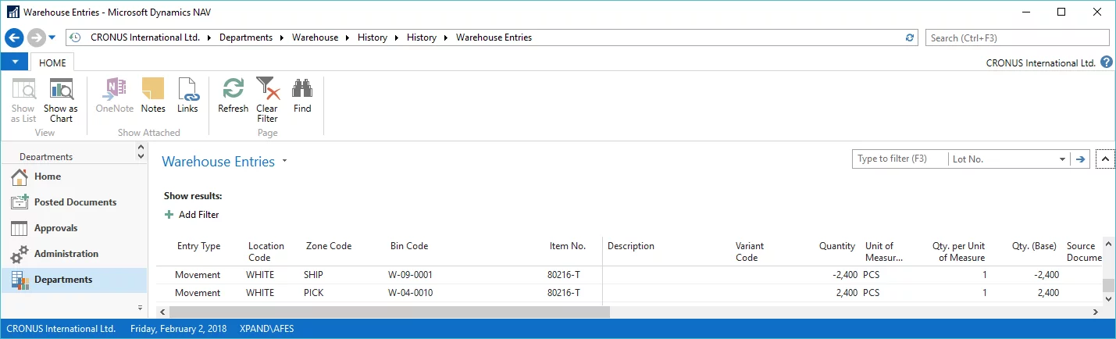Screen dimensions: 1116x339
Task: Open Posted Documents in navigation pane
Action: tap(75, 202)
